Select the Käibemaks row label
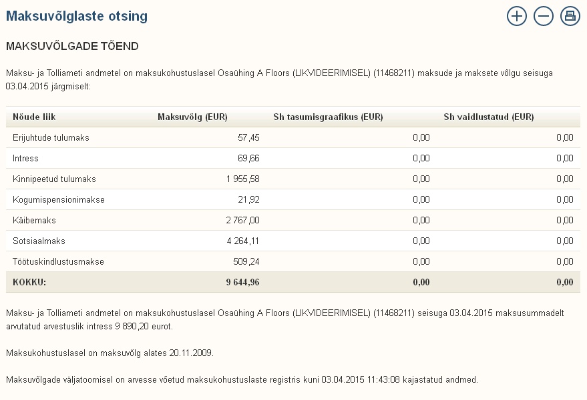The image size is (587, 400). 34,220
